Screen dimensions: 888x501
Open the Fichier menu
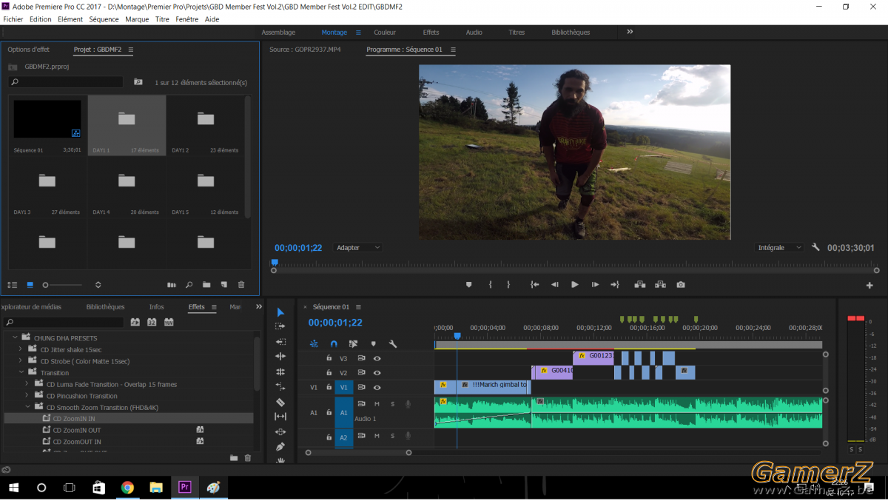pyautogui.click(x=13, y=19)
